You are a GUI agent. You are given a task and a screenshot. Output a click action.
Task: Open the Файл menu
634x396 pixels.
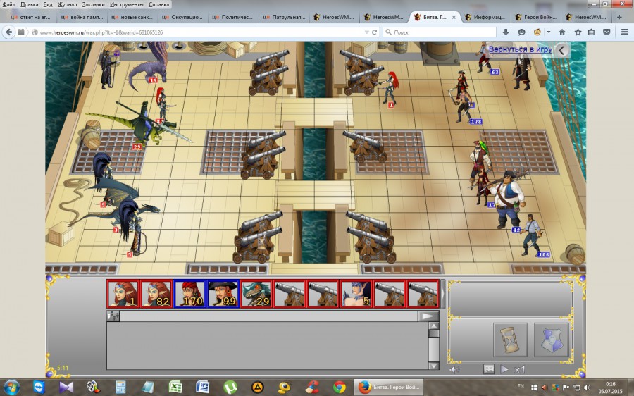9,4
